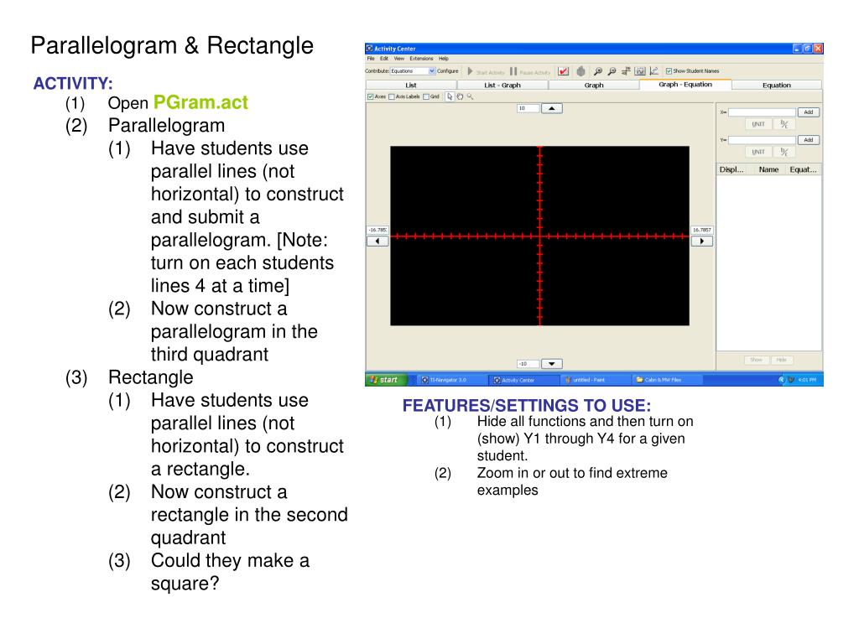Toggle the Axes checkbox

click(x=371, y=97)
